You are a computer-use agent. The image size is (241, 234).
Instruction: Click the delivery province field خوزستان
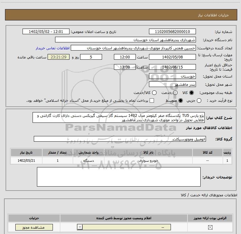point(172,76)
